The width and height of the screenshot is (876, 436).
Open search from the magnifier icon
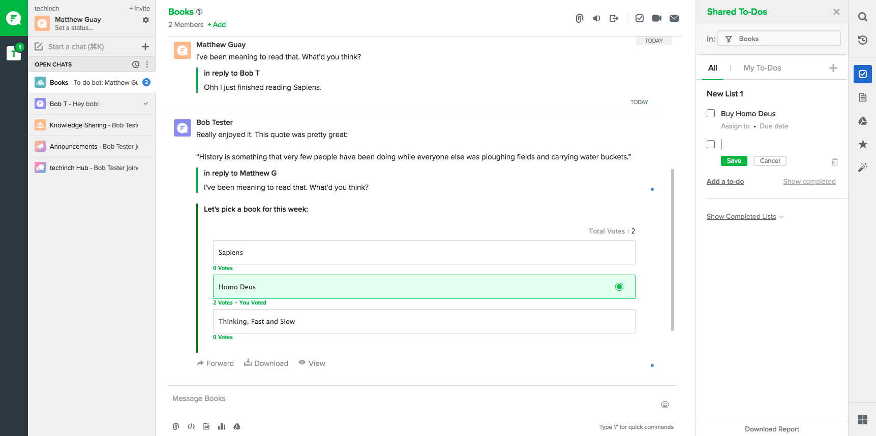[x=862, y=17]
